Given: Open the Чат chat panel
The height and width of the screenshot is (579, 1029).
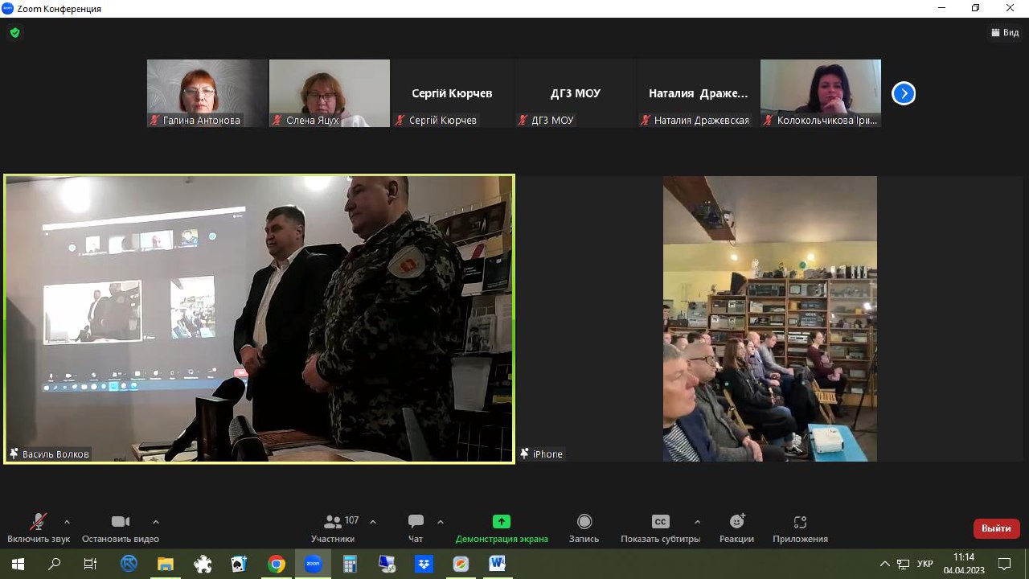Looking at the screenshot, I should point(416,528).
